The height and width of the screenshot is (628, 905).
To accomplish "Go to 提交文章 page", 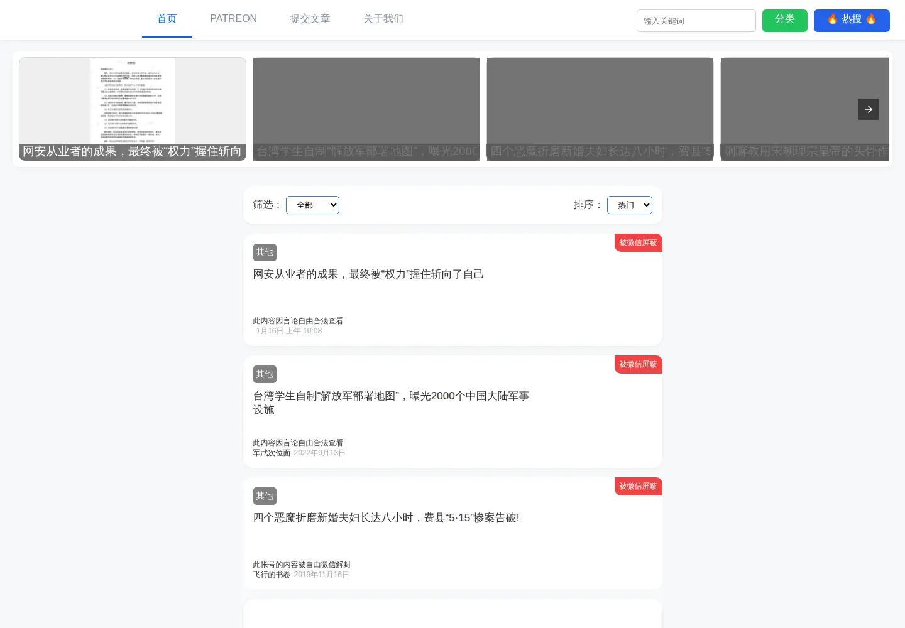I will (310, 19).
